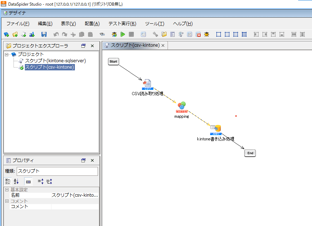Open the ファイル(F) menu
Viewport: 312px width, 226px height.
pos(18,24)
